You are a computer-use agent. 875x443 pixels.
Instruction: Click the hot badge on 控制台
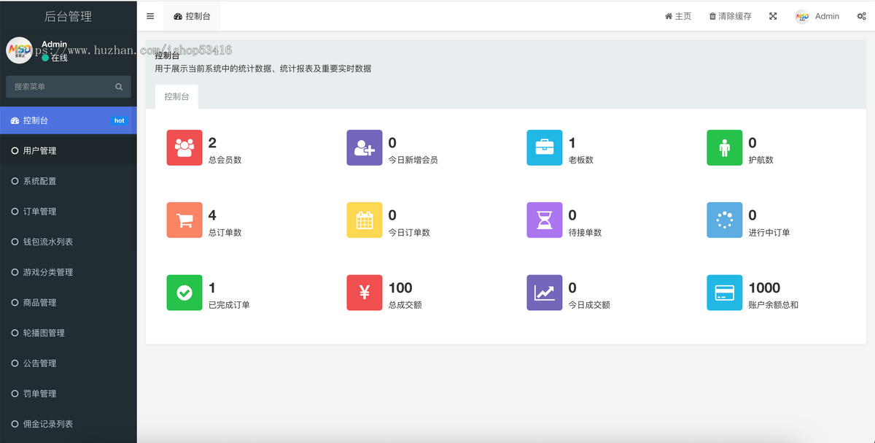point(120,120)
